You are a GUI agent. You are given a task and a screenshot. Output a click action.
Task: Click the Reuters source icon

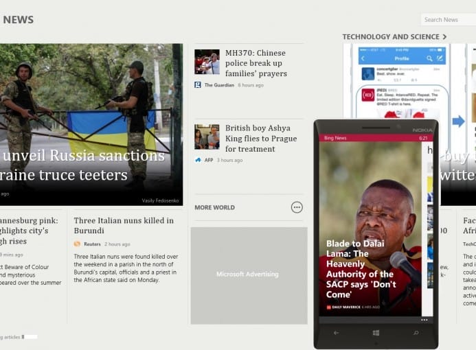pyautogui.click(x=77, y=244)
